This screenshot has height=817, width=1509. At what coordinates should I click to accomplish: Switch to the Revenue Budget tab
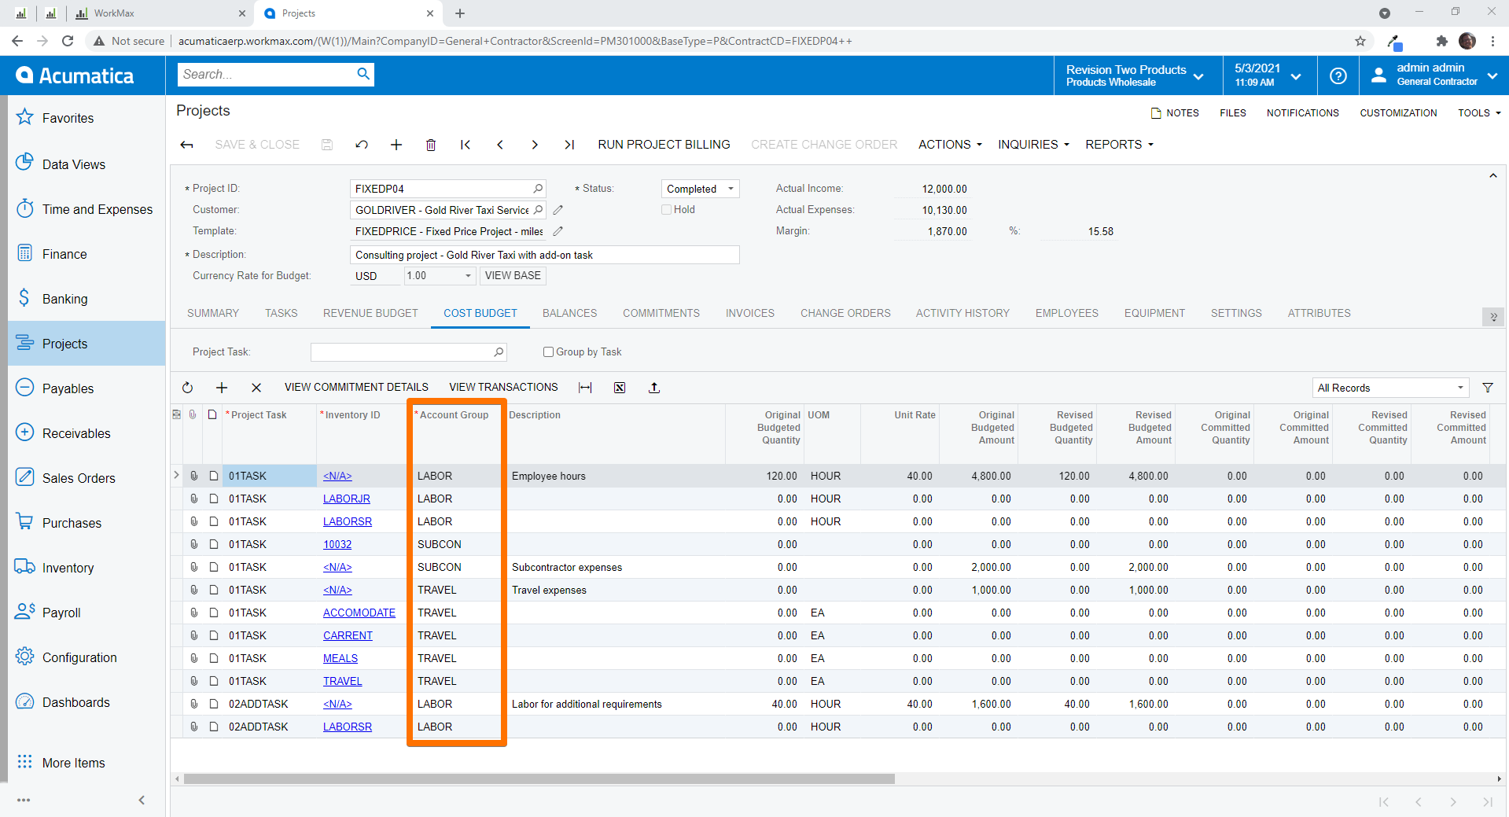tap(370, 313)
